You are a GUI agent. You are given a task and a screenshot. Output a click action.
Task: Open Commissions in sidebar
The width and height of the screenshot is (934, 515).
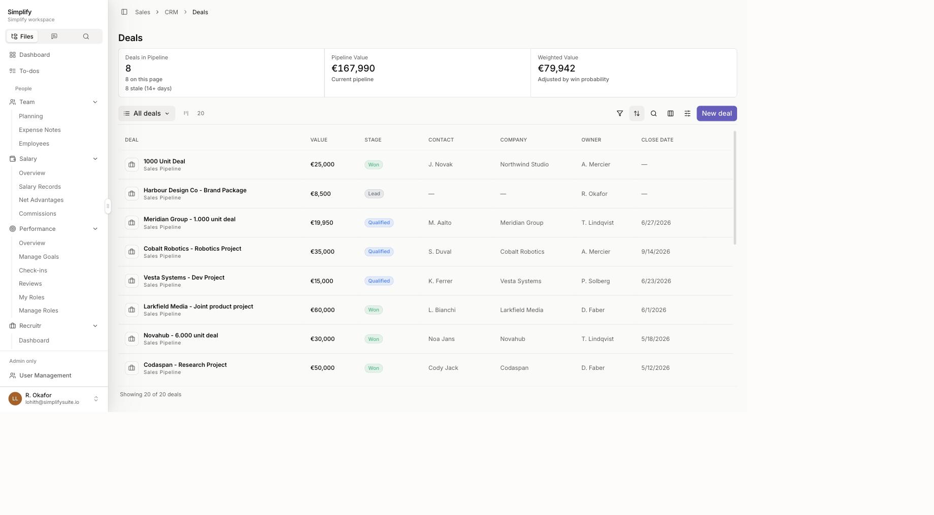click(38, 214)
